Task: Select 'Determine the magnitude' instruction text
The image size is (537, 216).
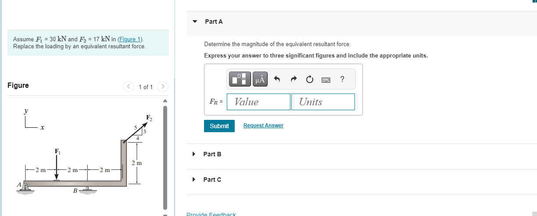Action: (x=277, y=44)
